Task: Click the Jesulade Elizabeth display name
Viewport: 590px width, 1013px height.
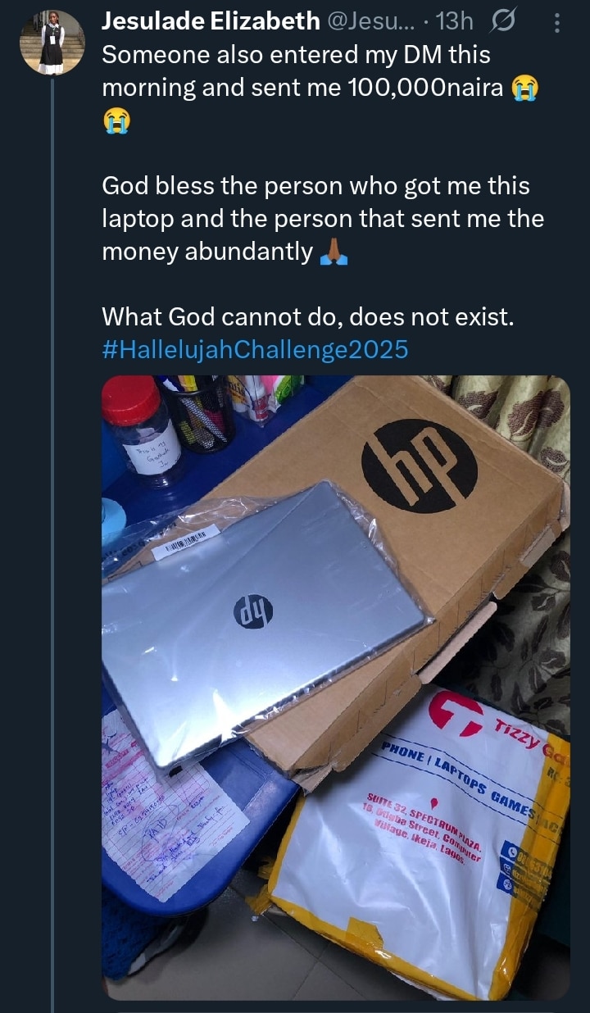Action: point(211,23)
